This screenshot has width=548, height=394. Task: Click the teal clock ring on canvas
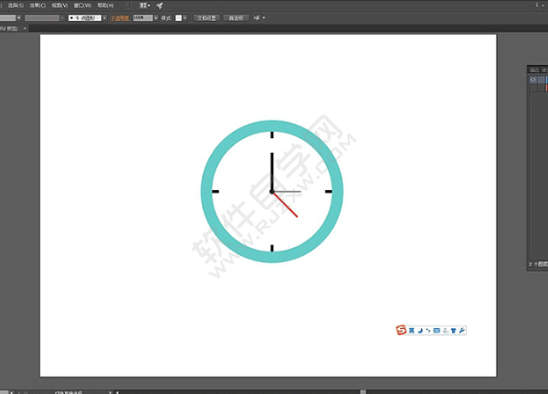(x=207, y=191)
